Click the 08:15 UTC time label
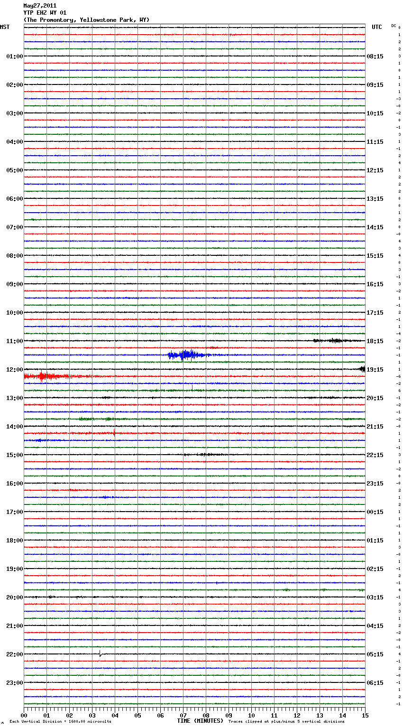403x728 pixels. tap(375, 56)
